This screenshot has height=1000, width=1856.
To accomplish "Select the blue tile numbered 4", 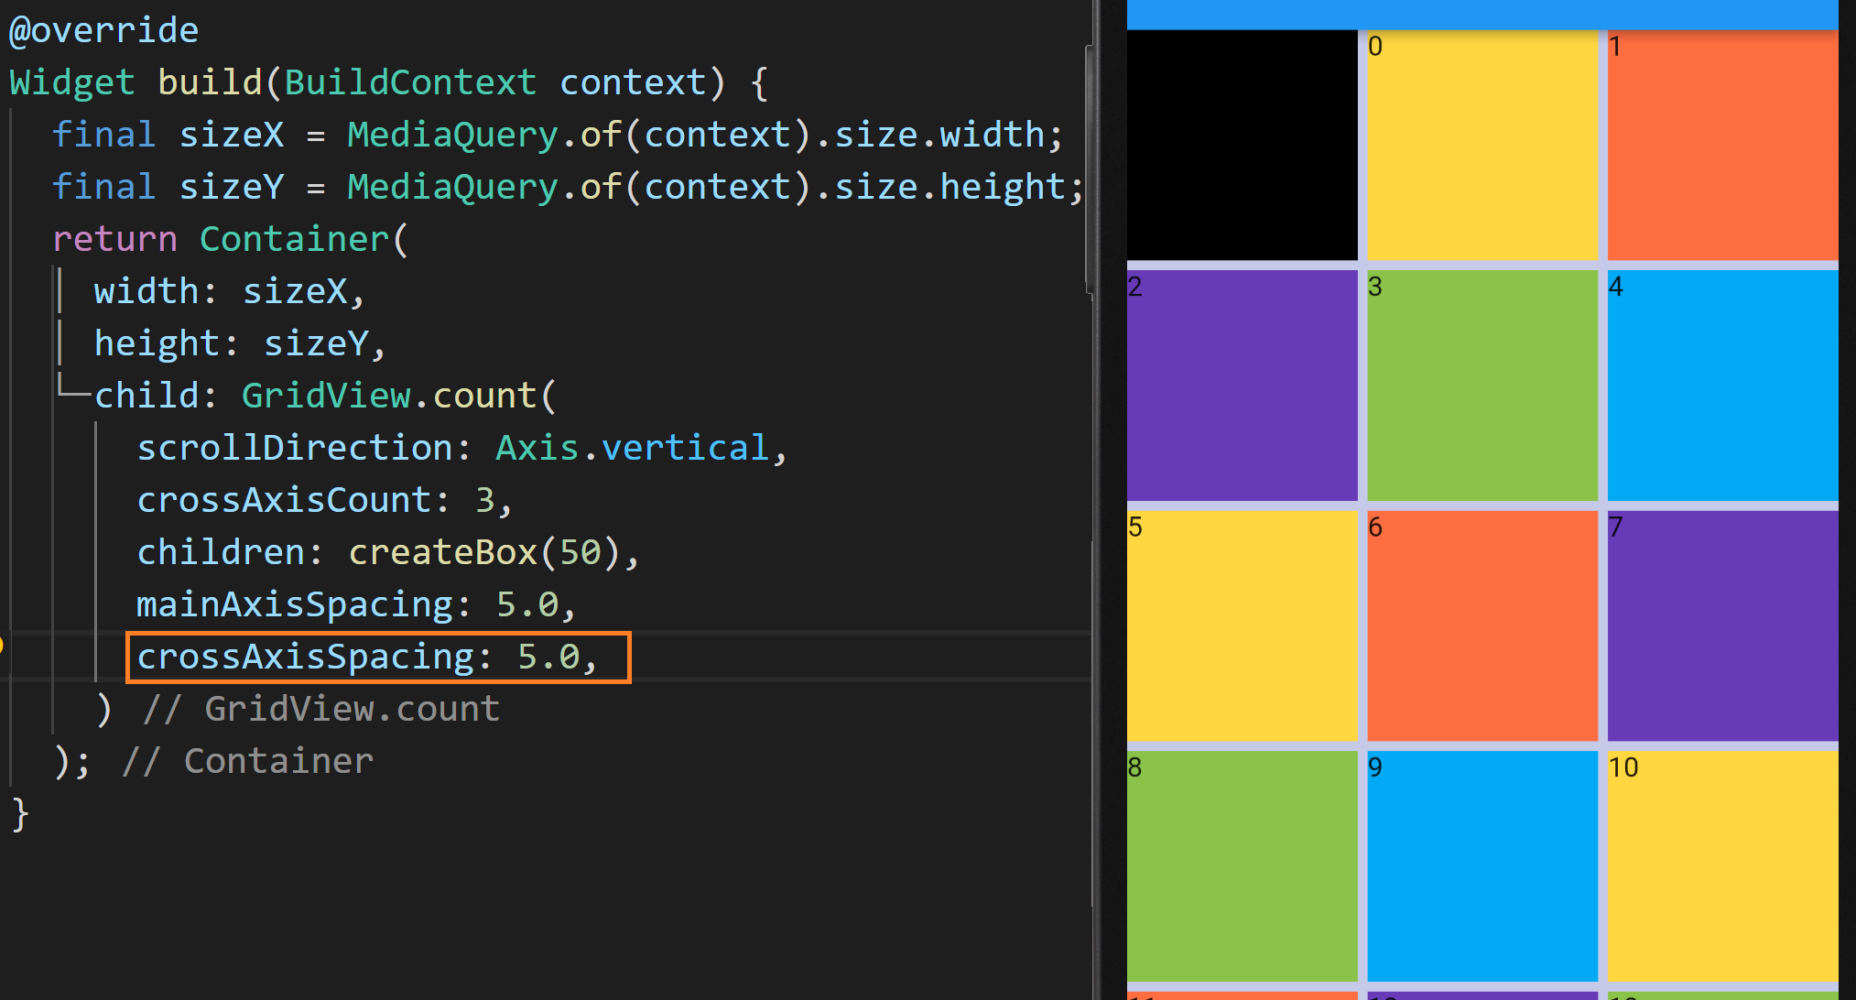I will pos(1722,386).
